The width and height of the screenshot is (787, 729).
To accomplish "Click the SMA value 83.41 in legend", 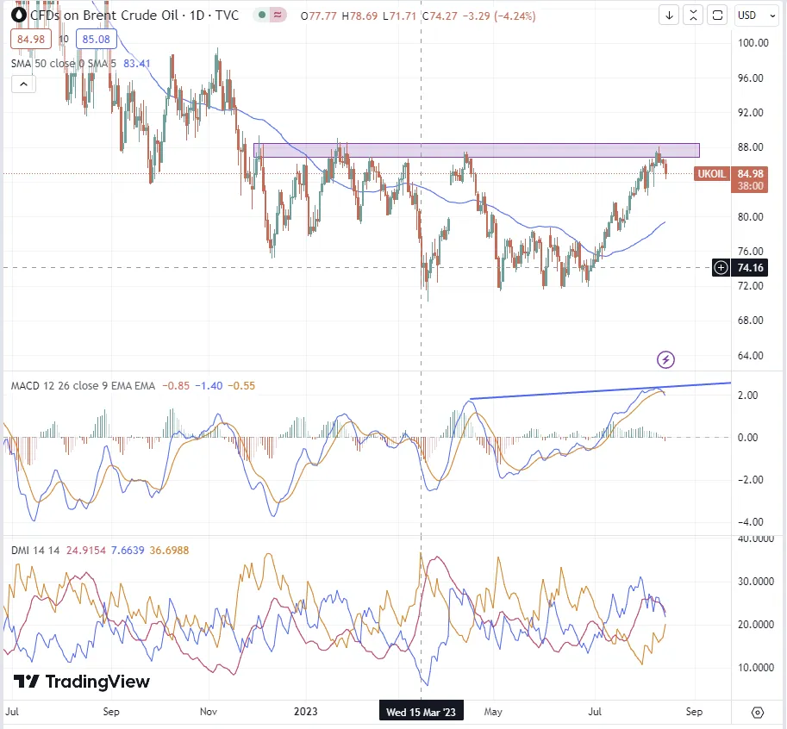I will tap(136, 63).
